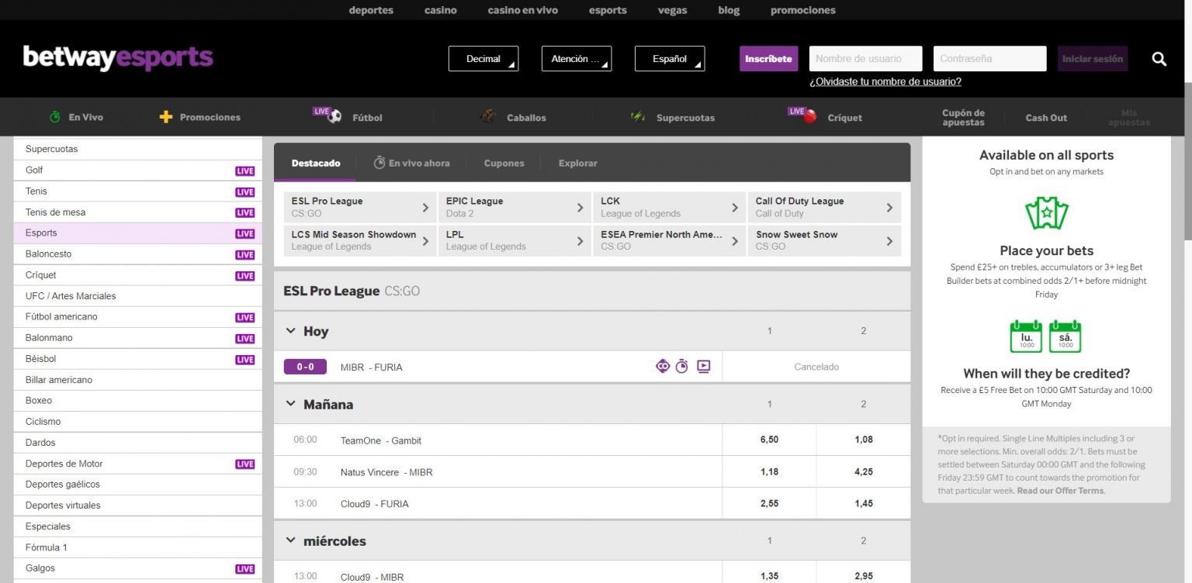Image resolution: width=1192 pixels, height=583 pixels.
Task: Click the En Vivo stopwatch icon
Action: [55, 117]
